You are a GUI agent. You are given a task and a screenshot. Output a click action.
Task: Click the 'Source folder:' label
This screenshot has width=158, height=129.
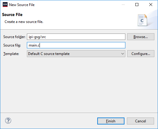[x=14, y=37]
